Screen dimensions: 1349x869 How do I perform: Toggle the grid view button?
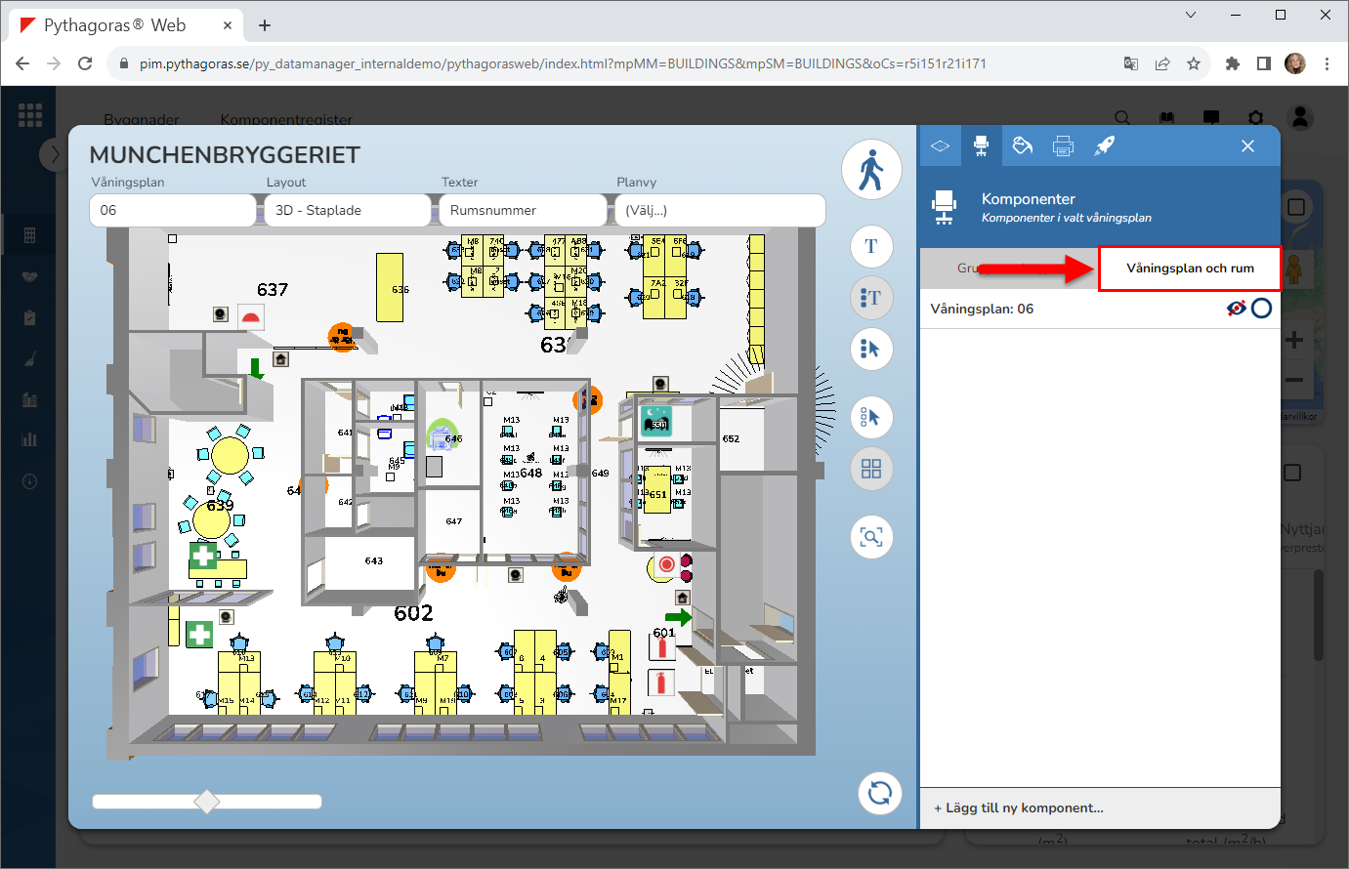coord(871,470)
